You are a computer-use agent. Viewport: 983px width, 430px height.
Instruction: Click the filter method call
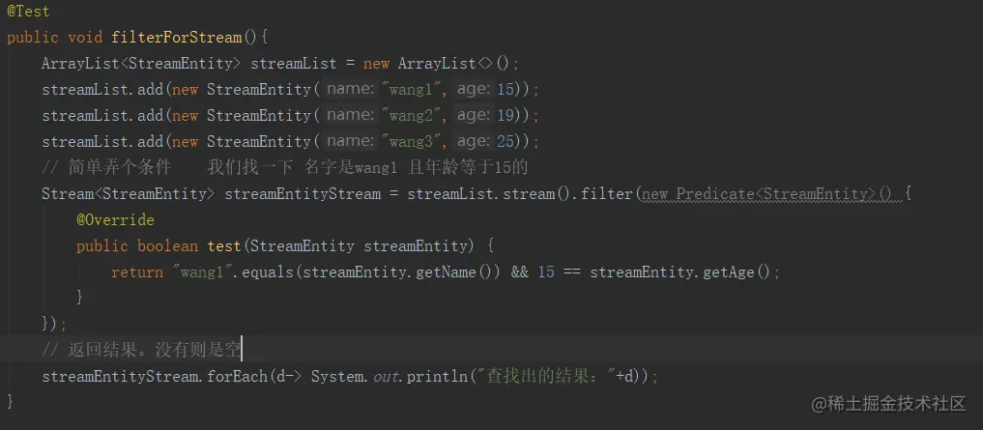point(607,194)
